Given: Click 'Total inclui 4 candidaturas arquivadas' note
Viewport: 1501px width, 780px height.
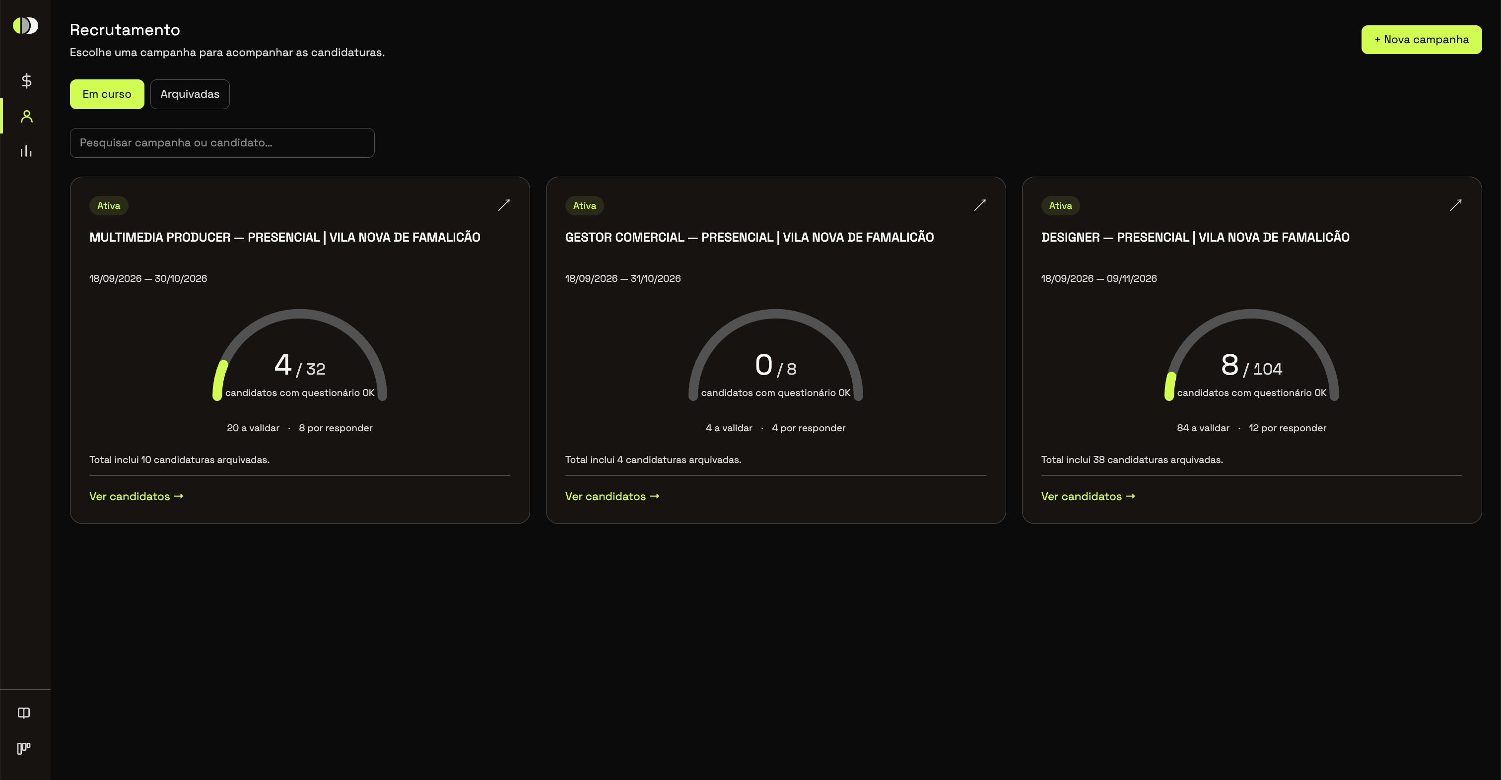Looking at the screenshot, I should 653,459.
